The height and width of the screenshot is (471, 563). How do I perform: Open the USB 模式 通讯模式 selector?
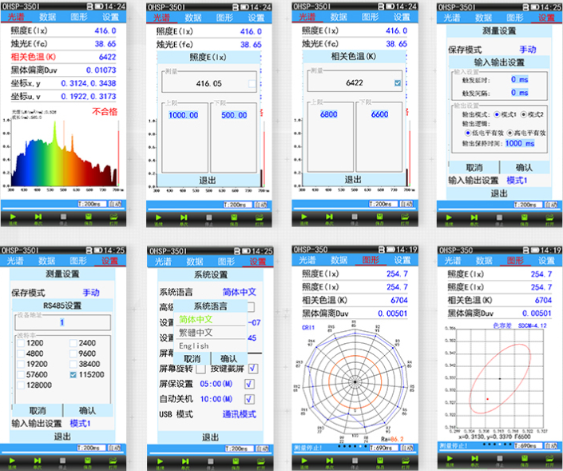click(x=239, y=414)
